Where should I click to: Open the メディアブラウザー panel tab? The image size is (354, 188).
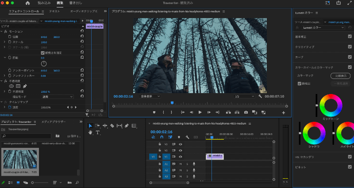pyautogui.click(x=53, y=121)
